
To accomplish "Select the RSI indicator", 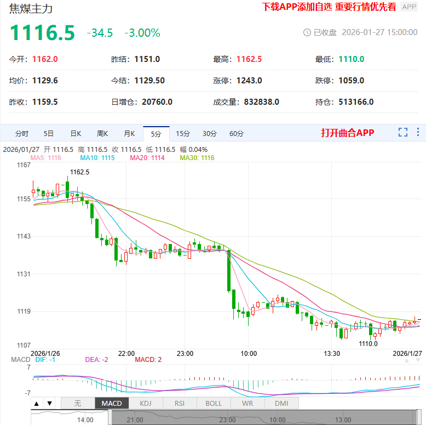I will pyautogui.click(x=180, y=403).
